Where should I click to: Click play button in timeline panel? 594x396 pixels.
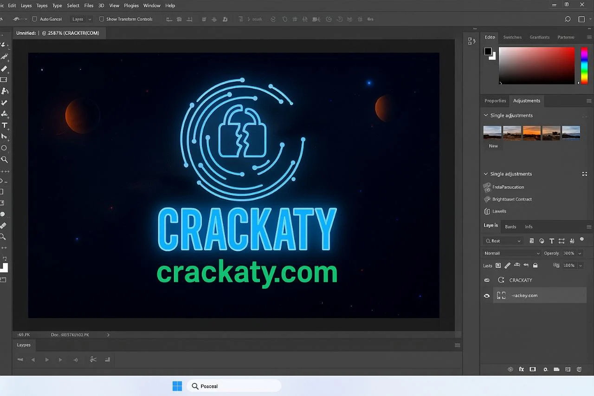pyautogui.click(x=47, y=360)
